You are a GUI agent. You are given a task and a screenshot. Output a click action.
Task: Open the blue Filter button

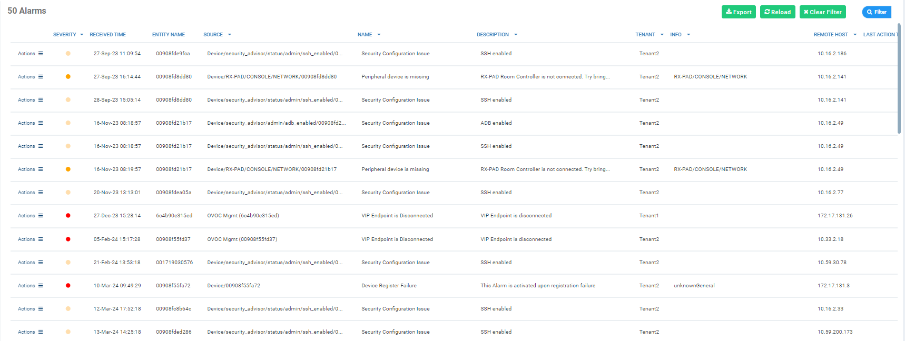tap(876, 12)
